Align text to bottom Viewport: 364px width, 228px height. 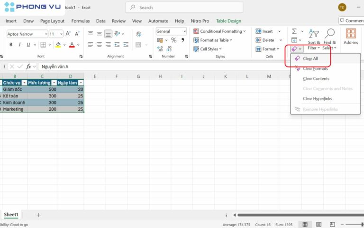tap(108, 34)
